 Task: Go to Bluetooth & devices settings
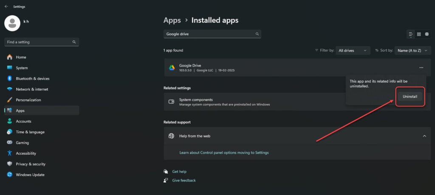pyautogui.click(x=42, y=79)
